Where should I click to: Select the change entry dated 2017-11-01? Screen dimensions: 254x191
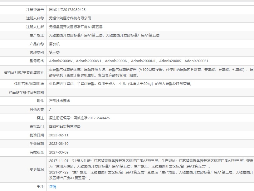tap(151, 164)
